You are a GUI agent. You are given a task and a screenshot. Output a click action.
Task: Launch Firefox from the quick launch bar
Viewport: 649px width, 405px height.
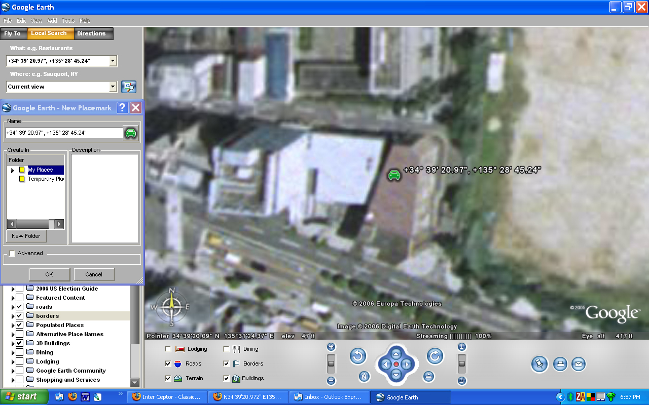[73, 397]
